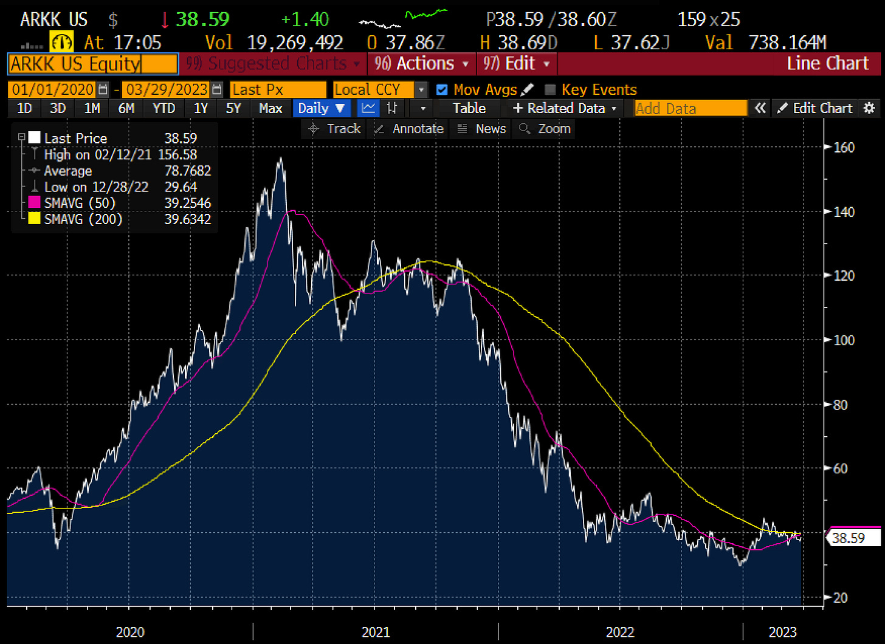Toggle the Mov Avgs checkbox
The height and width of the screenshot is (644, 885).
pyautogui.click(x=442, y=89)
